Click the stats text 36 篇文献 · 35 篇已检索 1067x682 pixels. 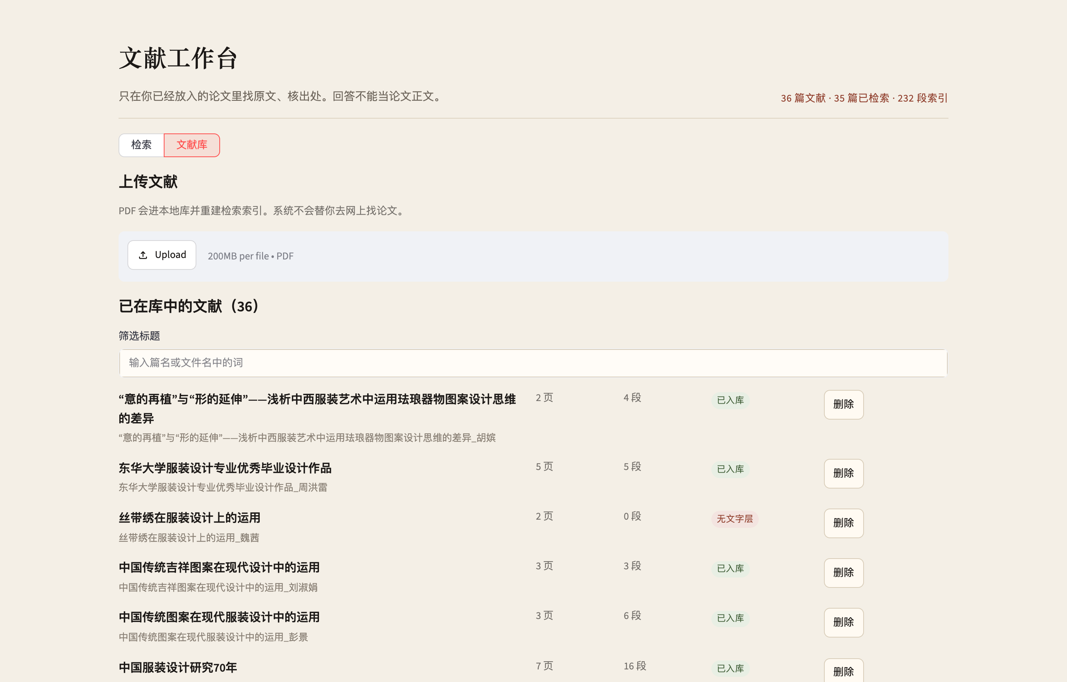pos(835,98)
